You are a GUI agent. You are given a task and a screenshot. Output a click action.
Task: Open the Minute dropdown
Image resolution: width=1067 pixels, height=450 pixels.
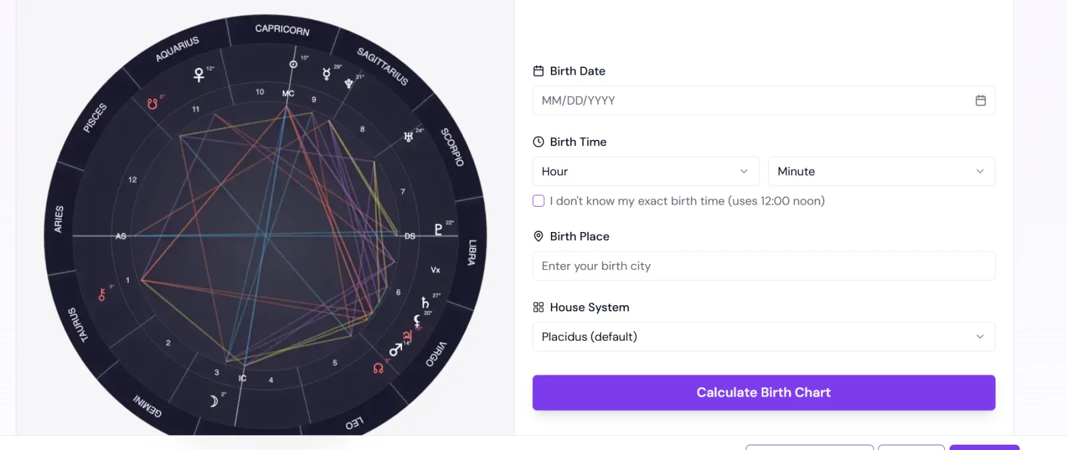pos(882,171)
